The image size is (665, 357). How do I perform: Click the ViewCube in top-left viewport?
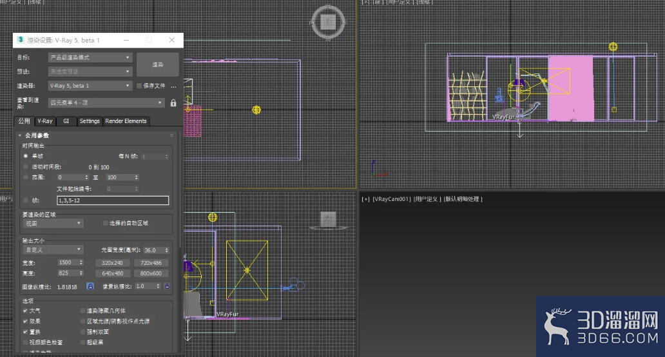[x=328, y=22]
